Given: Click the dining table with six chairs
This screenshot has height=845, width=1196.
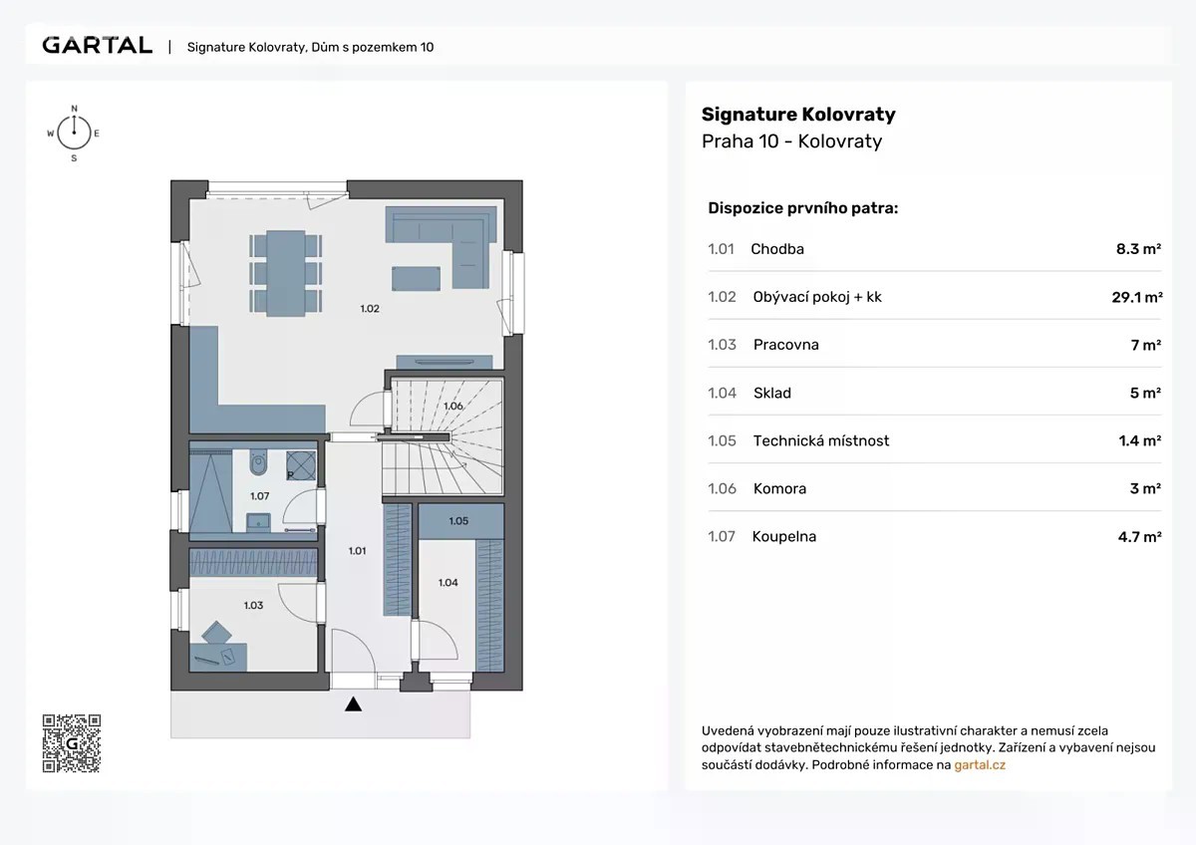Looking at the screenshot, I should 286,272.
